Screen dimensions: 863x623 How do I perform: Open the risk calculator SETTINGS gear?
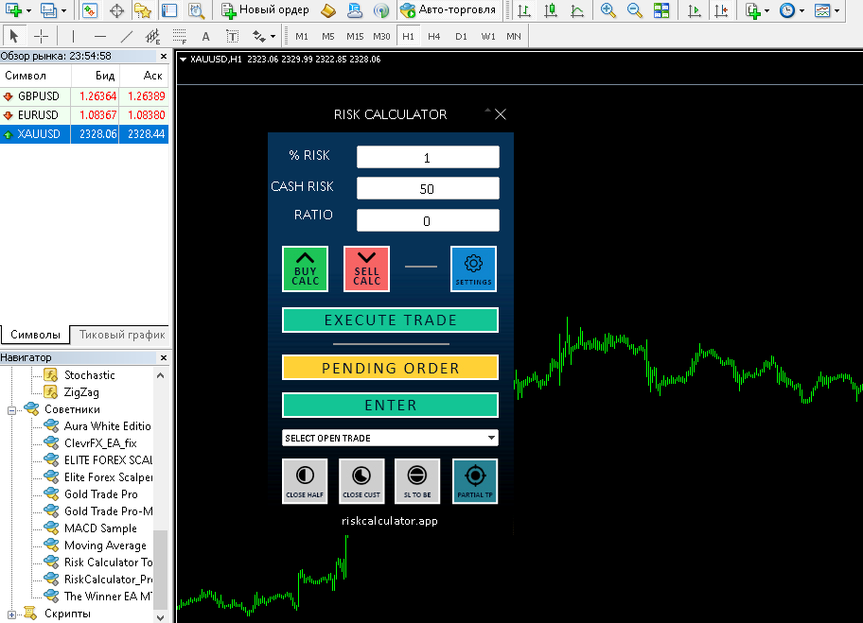(473, 269)
